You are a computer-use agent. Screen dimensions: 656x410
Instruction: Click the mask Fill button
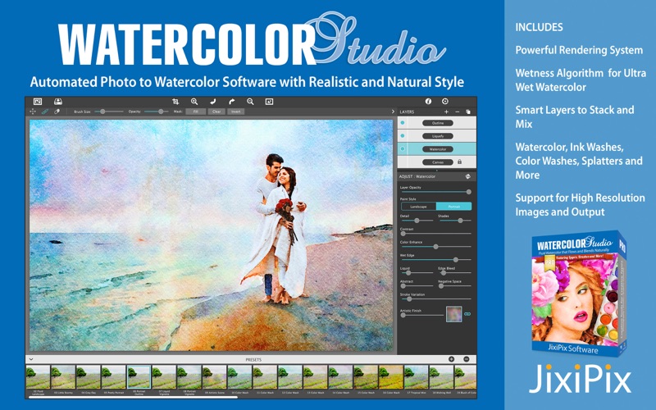coord(197,111)
